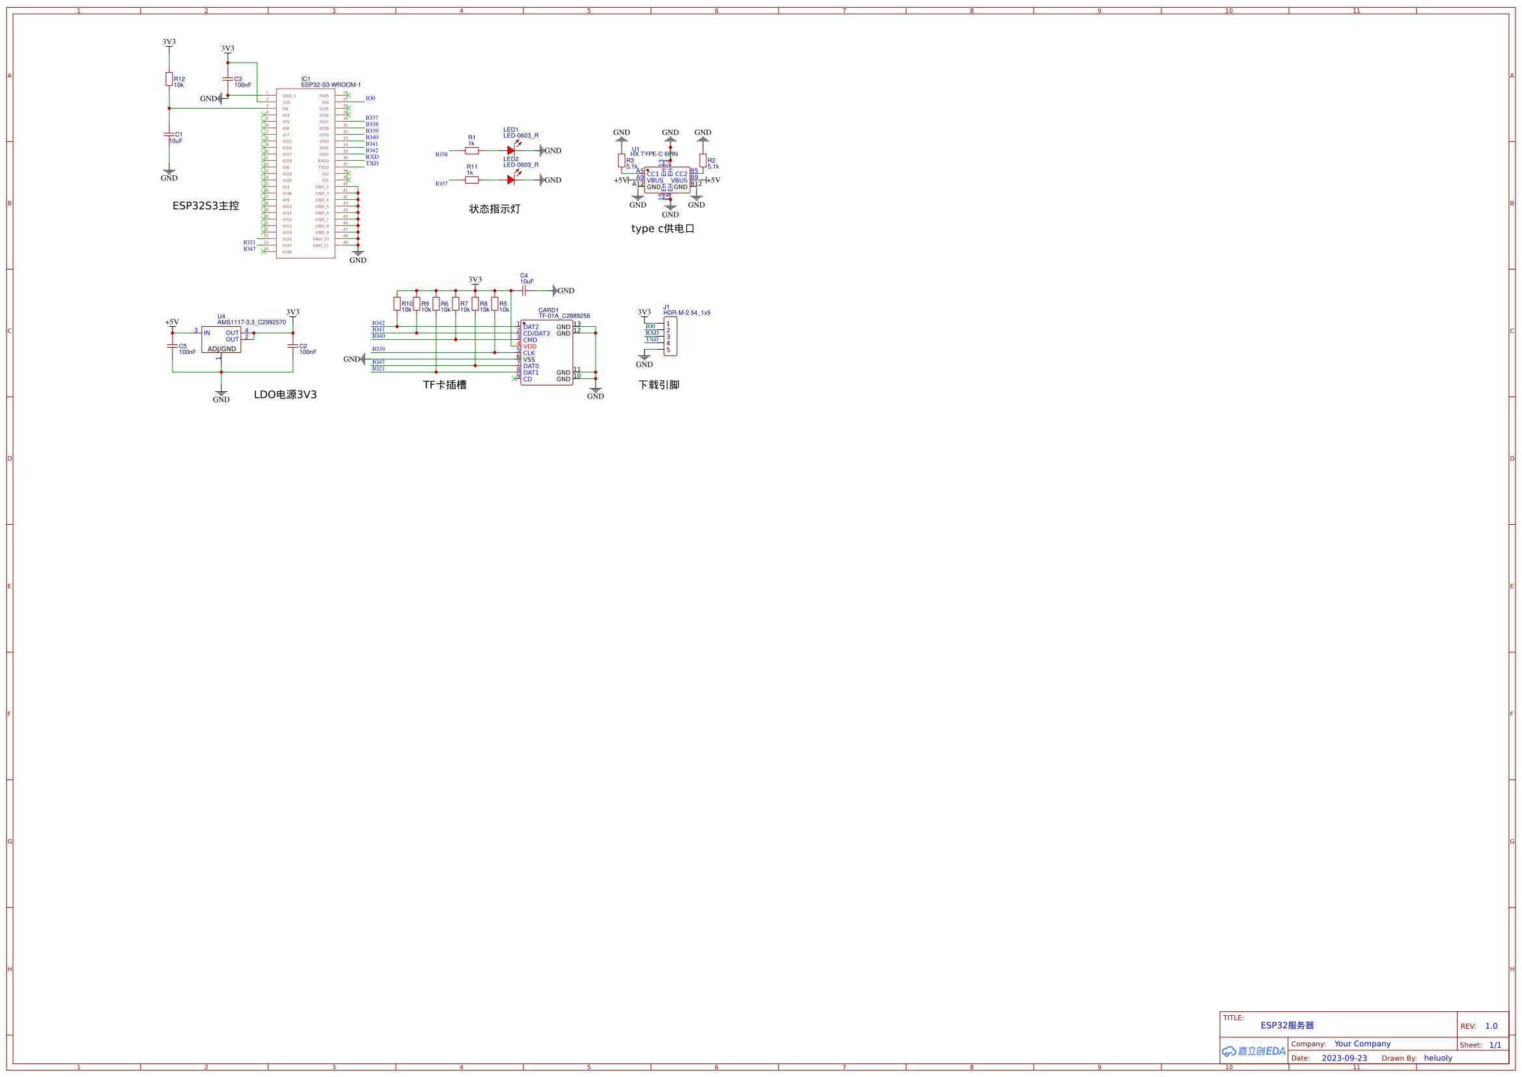Select the type-C connector U1 body
Viewport: 1522px width, 1077px height.
(667, 180)
